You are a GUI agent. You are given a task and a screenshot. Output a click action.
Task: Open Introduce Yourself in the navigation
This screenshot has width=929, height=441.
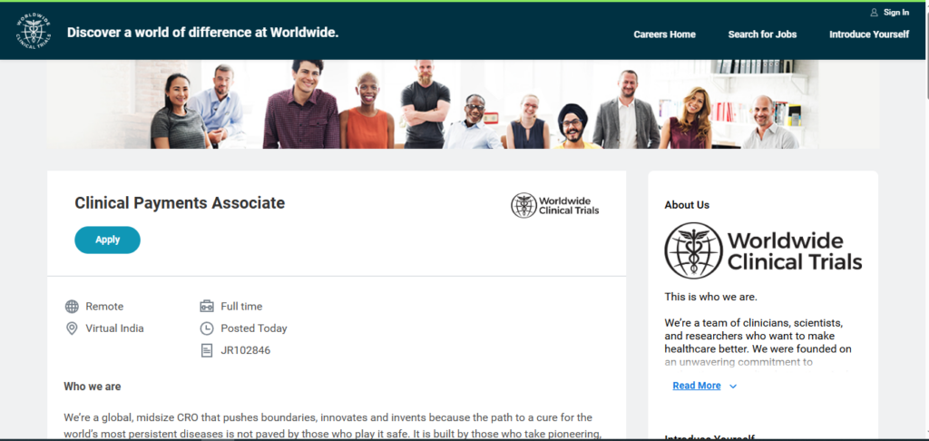(869, 34)
